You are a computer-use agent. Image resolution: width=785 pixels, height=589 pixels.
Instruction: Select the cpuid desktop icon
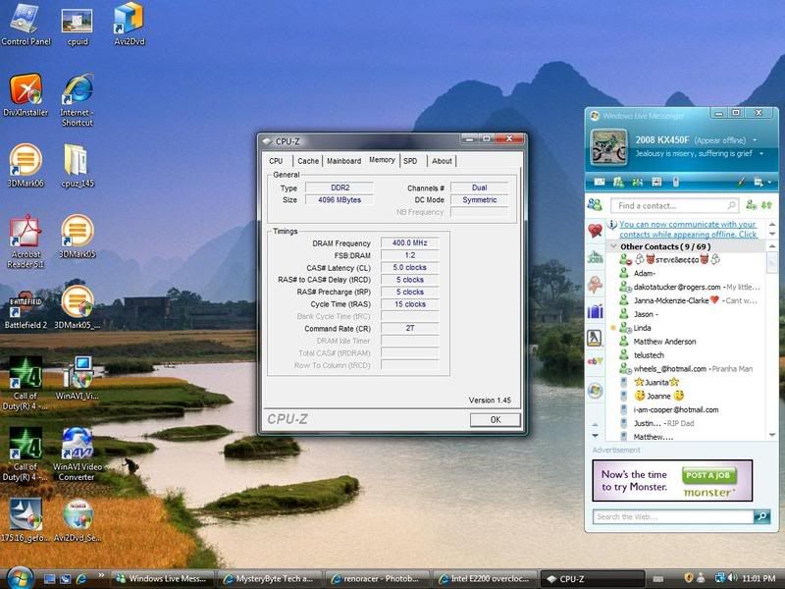coord(78,27)
